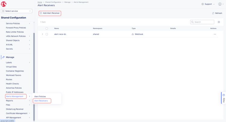Open Health Checks in sidebar
Image resolution: width=226 pixels, height=122 pixels.
(x=12, y=84)
